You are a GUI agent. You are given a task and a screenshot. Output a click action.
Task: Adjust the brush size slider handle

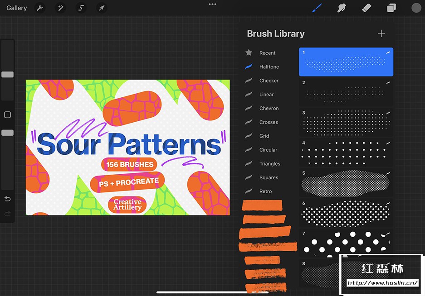(x=8, y=74)
